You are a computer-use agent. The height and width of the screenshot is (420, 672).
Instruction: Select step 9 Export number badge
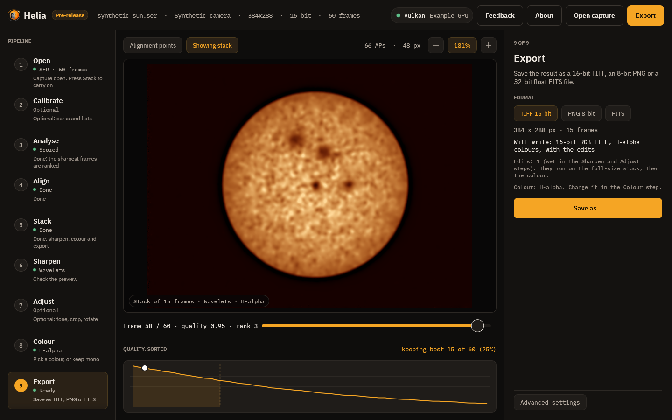coord(21,385)
